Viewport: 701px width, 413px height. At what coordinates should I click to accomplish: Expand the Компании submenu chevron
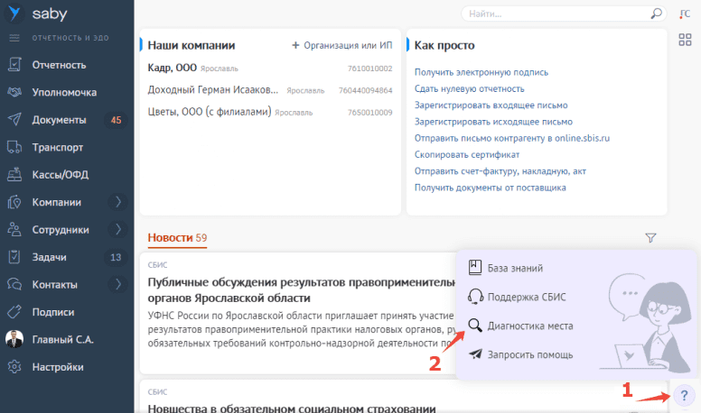(x=118, y=202)
